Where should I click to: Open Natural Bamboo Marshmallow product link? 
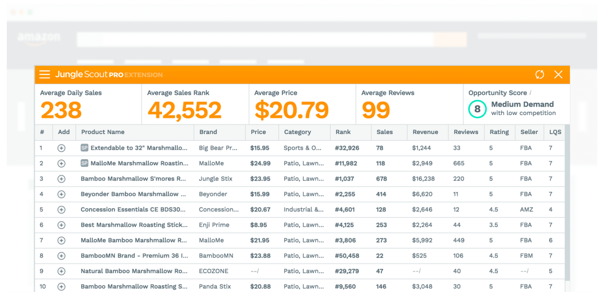pyautogui.click(x=134, y=271)
